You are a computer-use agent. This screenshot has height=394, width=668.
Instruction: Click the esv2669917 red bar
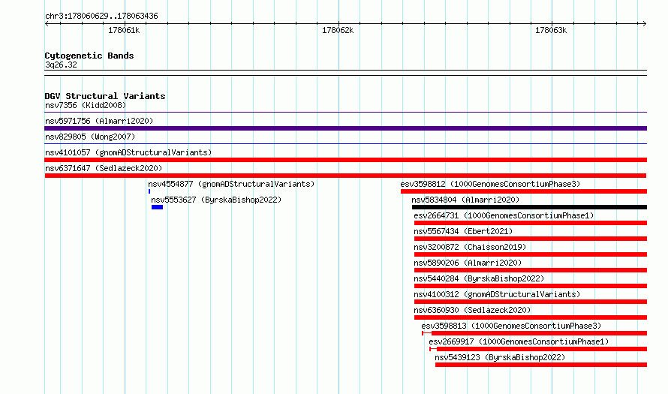[x=538, y=349]
